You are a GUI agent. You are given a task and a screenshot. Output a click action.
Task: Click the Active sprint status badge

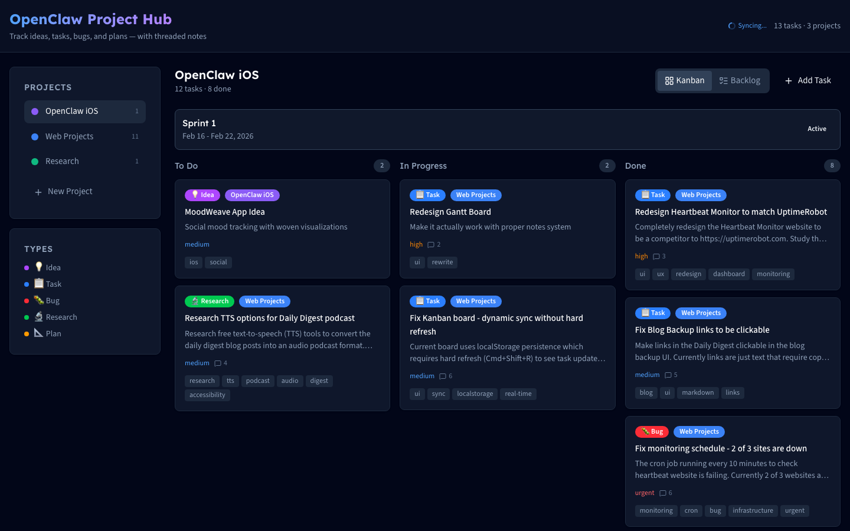tap(816, 129)
